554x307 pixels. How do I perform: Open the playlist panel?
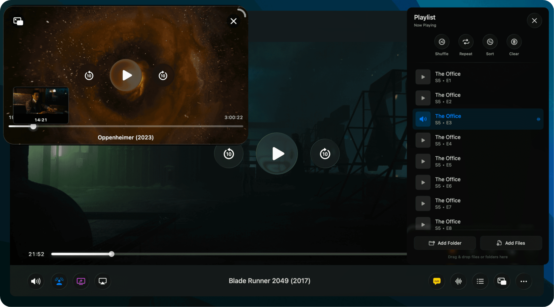click(x=480, y=281)
